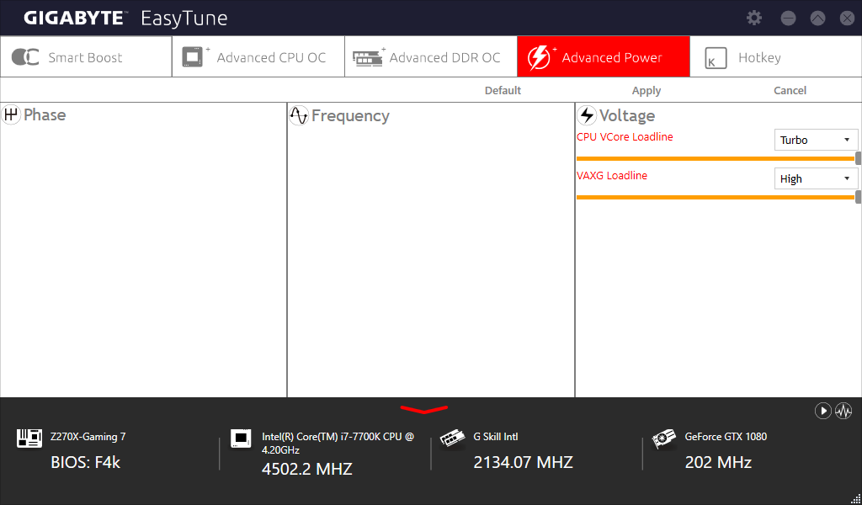Click the CPU VCore Loadline label
This screenshot has height=505, width=862.
pyautogui.click(x=625, y=137)
